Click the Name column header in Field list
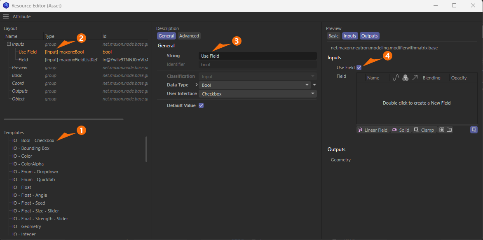 click(377, 78)
